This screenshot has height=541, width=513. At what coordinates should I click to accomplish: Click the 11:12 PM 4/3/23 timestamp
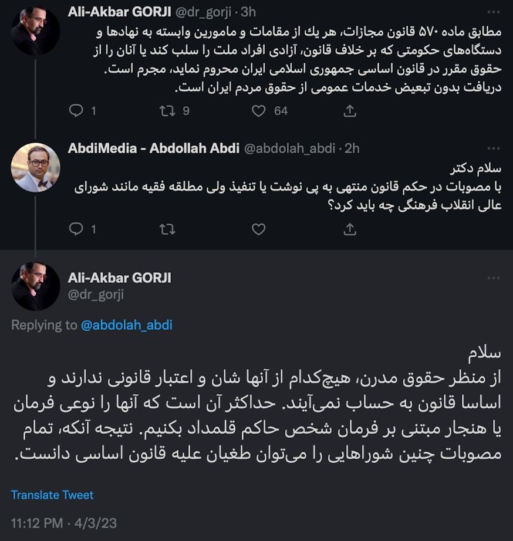[64, 523]
